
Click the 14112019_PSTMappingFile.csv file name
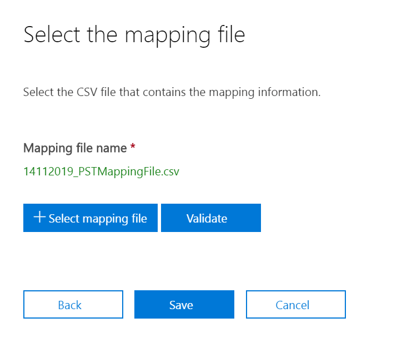101,171
